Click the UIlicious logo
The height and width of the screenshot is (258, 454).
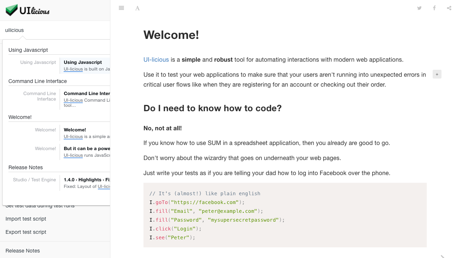[x=28, y=10]
